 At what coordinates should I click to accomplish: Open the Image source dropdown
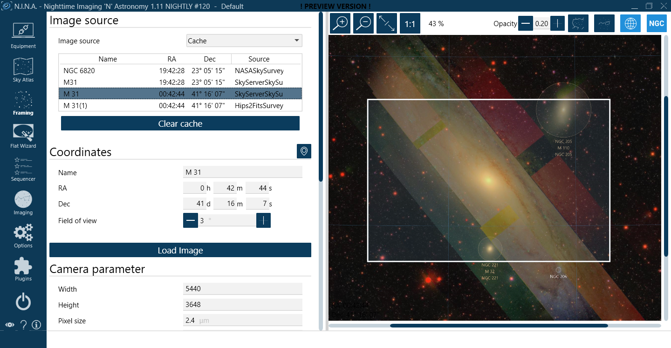coord(244,41)
